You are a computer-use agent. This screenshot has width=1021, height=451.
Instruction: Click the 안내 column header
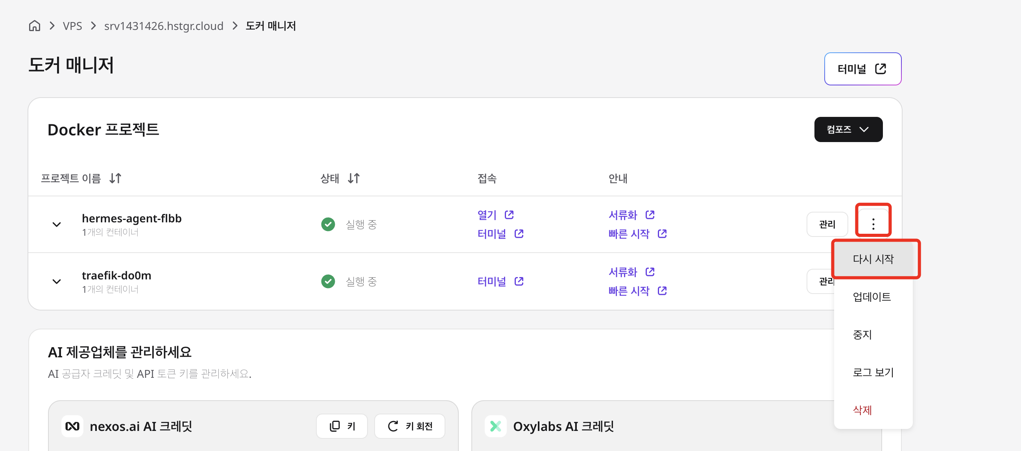[618, 178]
